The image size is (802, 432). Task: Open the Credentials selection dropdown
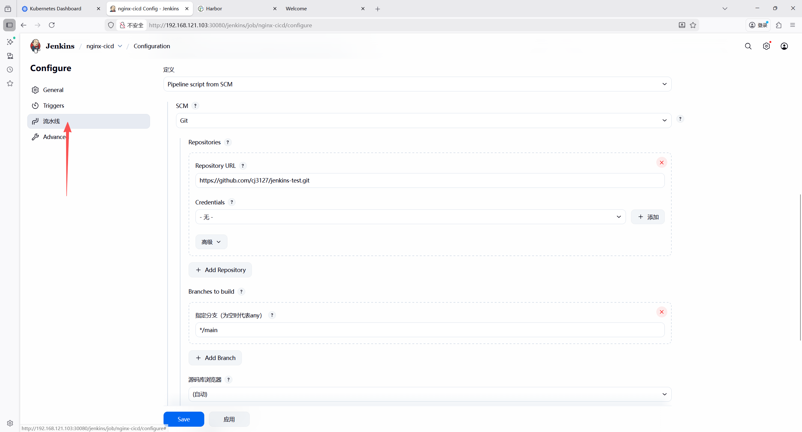[410, 217]
